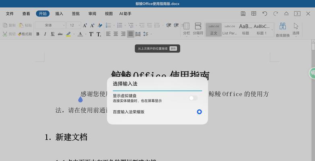Open the 查看 tab
The height and width of the screenshot is (161, 315).
pyautogui.click(x=26, y=14)
